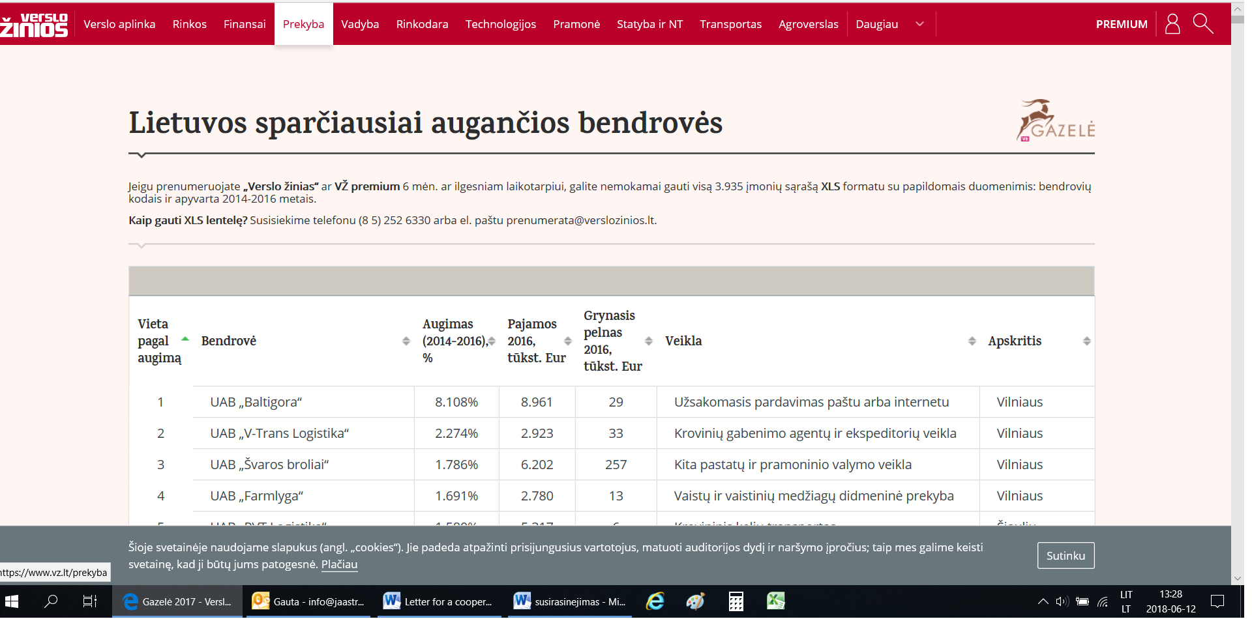The width and height of the screenshot is (1252, 619).
Task: Launch Internet Explorer from taskbar
Action: click(655, 601)
